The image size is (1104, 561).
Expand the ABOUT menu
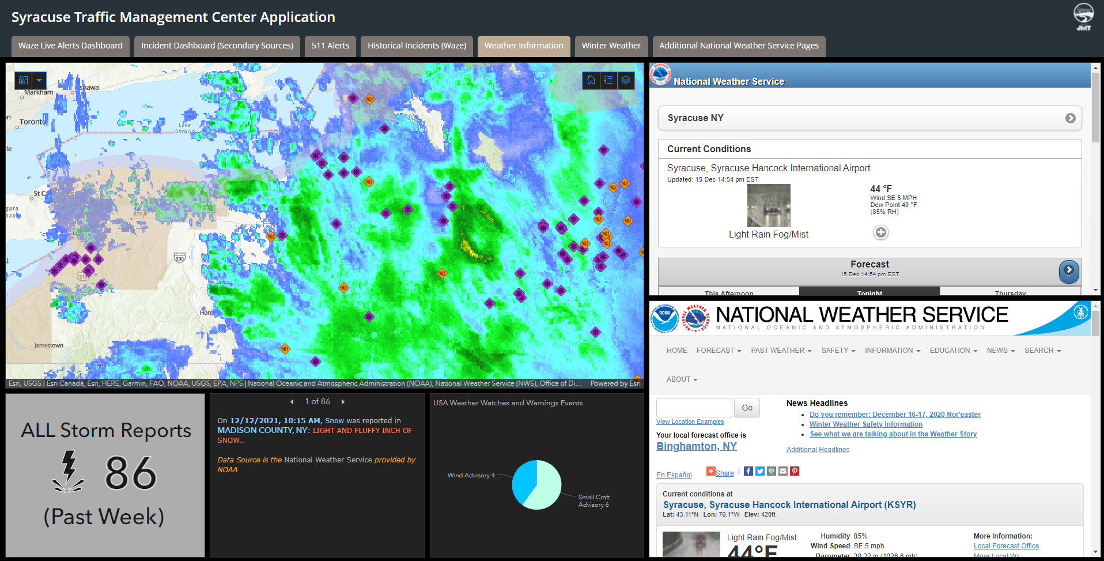682,379
